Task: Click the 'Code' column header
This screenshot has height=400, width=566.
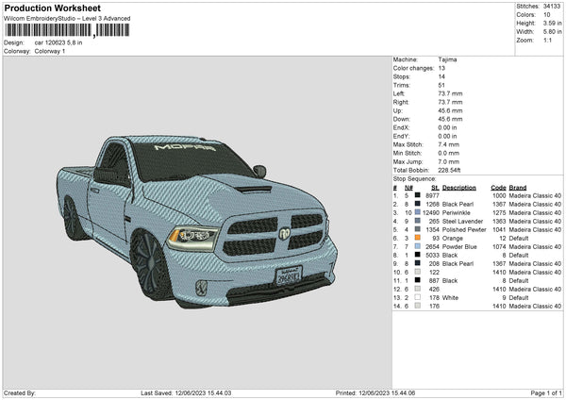Action: point(498,188)
